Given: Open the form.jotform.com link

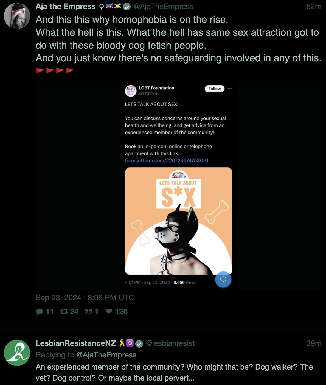Looking at the screenshot, I should 167,161.
